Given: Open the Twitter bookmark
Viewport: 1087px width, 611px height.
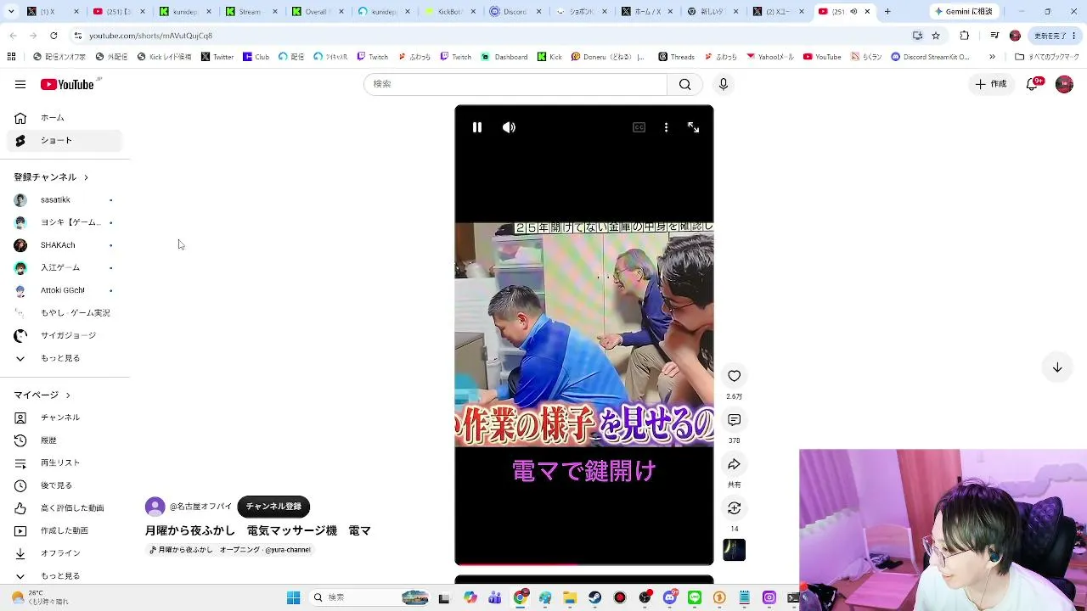Looking at the screenshot, I should [x=217, y=57].
